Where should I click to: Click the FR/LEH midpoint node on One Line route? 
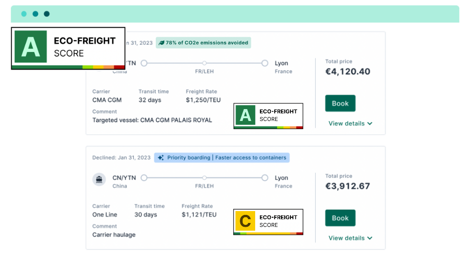[204, 178]
